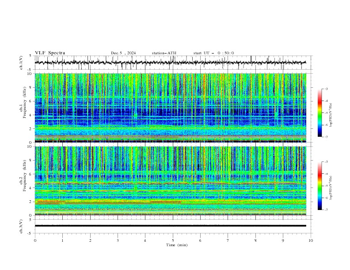Viewport: 350px width, 270px height.
Task: Click the 'station=ATH' label
Action: point(164,53)
